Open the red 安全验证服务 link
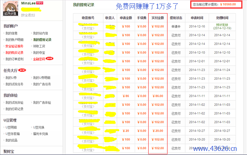Viewport: 247px width, 155px height. pyautogui.click(x=14, y=46)
